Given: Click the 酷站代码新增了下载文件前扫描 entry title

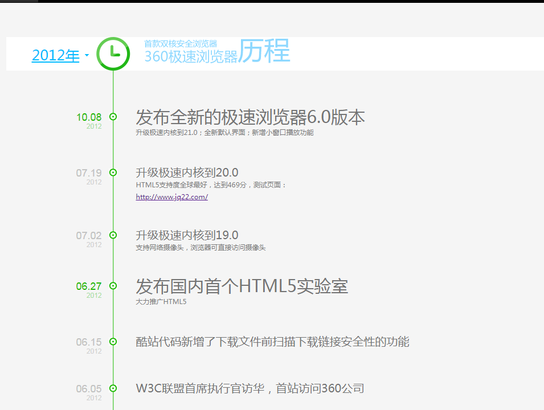Looking at the screenshot, I should pyautogui.click(x=272, y=342).
